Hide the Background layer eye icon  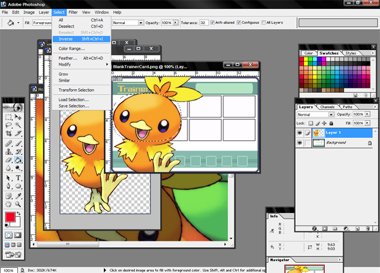300,143
